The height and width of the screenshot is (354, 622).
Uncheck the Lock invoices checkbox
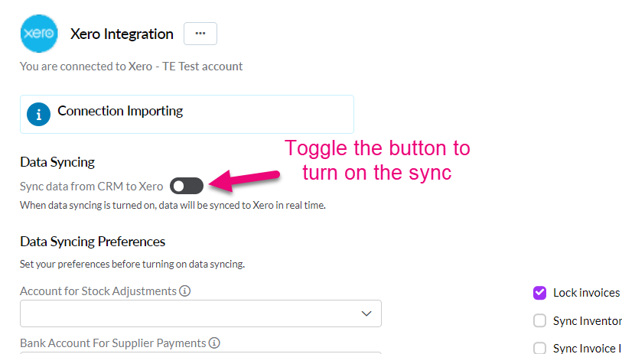pos(539,293)
